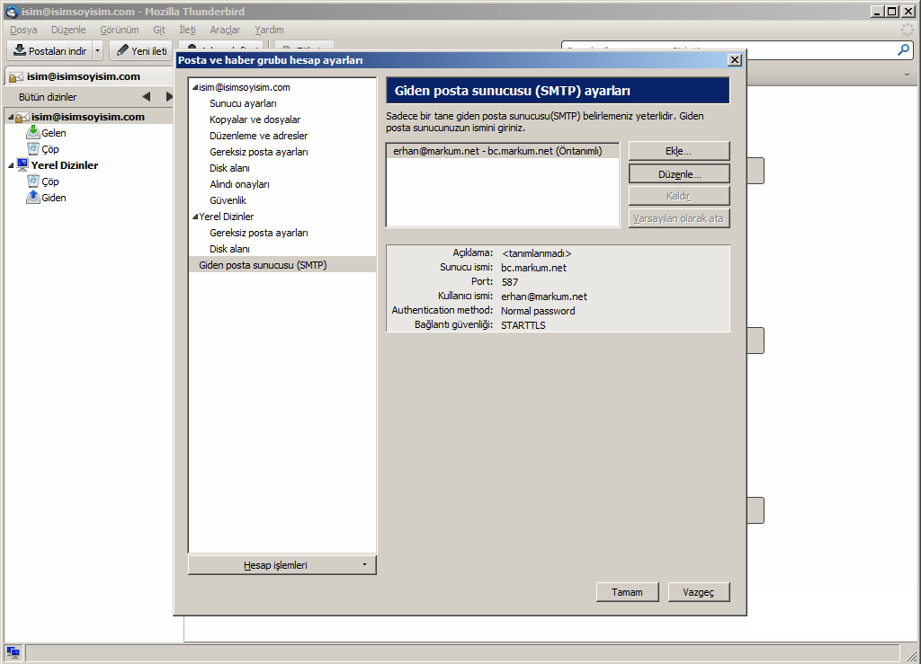
Task: Collapse Yerel Dizinler in the folder pane
Action: (x=11, y=165)
